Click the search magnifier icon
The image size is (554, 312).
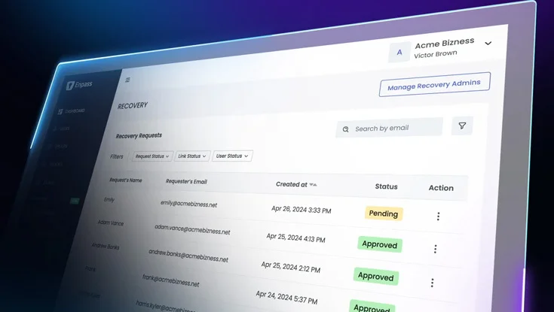[345, 129]
